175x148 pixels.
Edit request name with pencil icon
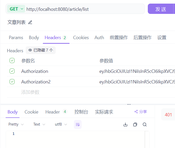pos(30,22)
